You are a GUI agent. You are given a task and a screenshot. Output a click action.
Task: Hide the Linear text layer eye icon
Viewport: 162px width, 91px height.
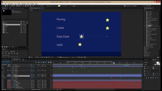[x=2, y=84]
